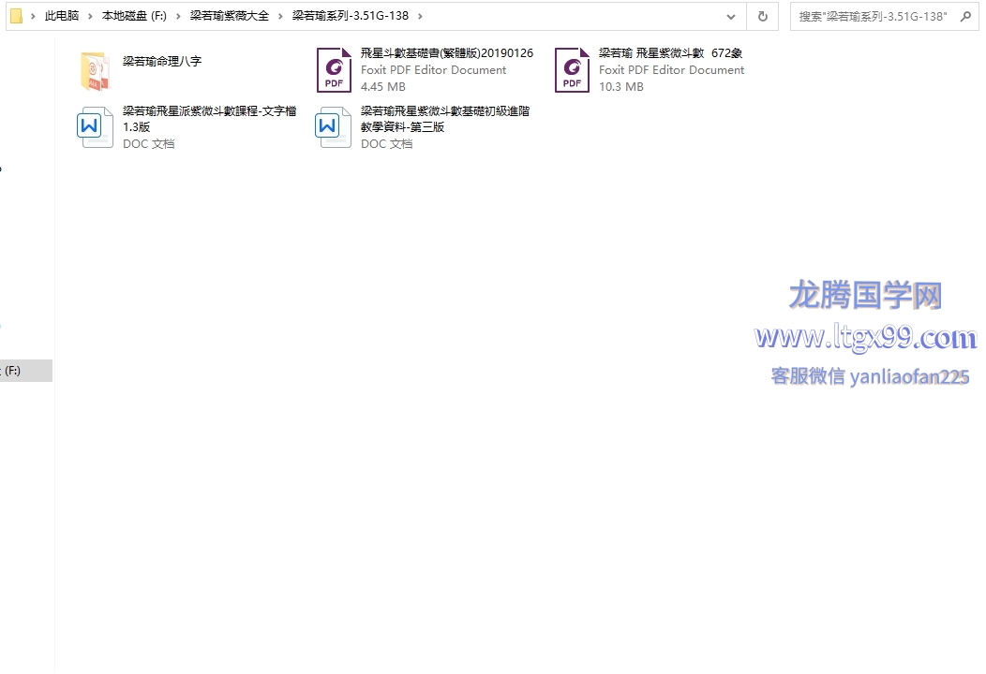Click DOC 文档 label under 教學資料-第三版
This screenshot has width=986, height=674.
(387, 144)
